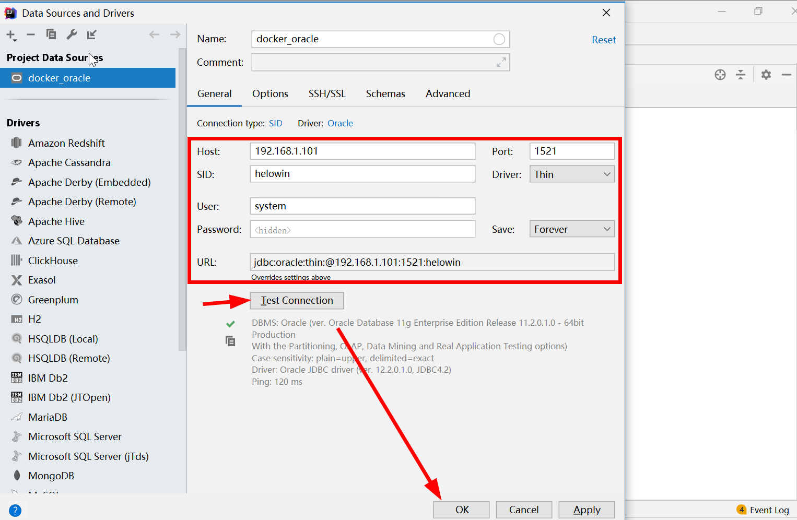Open help with the question mark icon
Image resolution: width=797 pixels, height=520 pixels.
[15, 510]
